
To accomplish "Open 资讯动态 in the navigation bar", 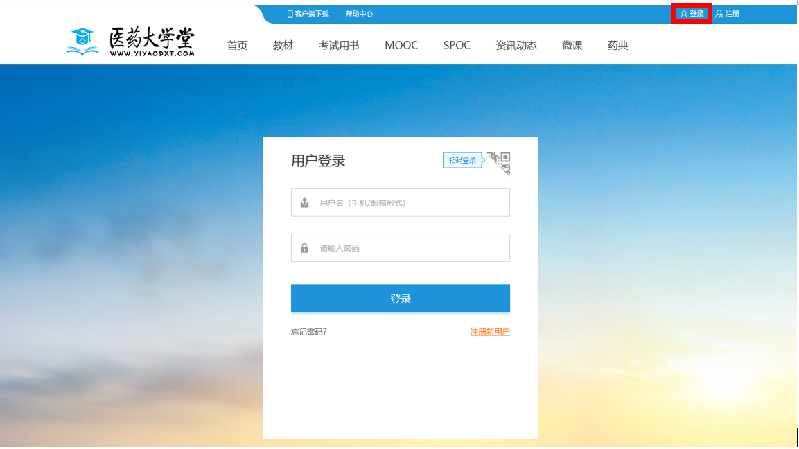I will 516,46.
